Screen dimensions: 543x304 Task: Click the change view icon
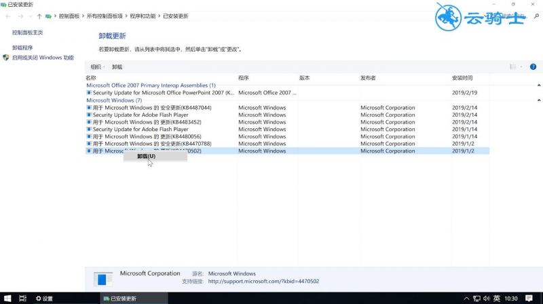(513, 66)
